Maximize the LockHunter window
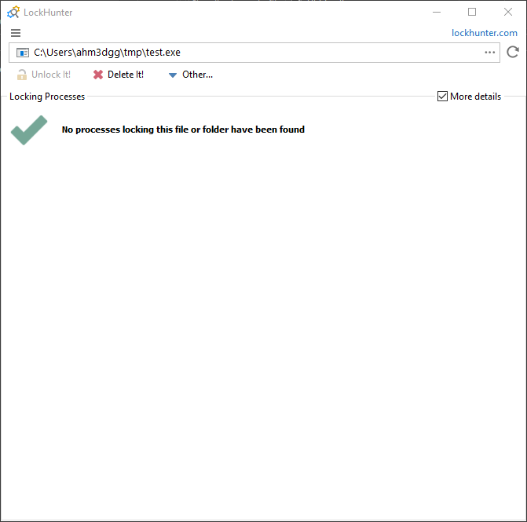Screen dimensions: 527x522 point(472,12)
